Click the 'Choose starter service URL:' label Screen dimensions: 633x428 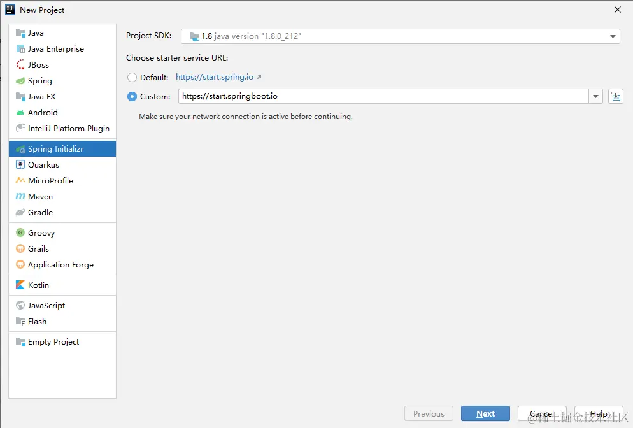177,58
